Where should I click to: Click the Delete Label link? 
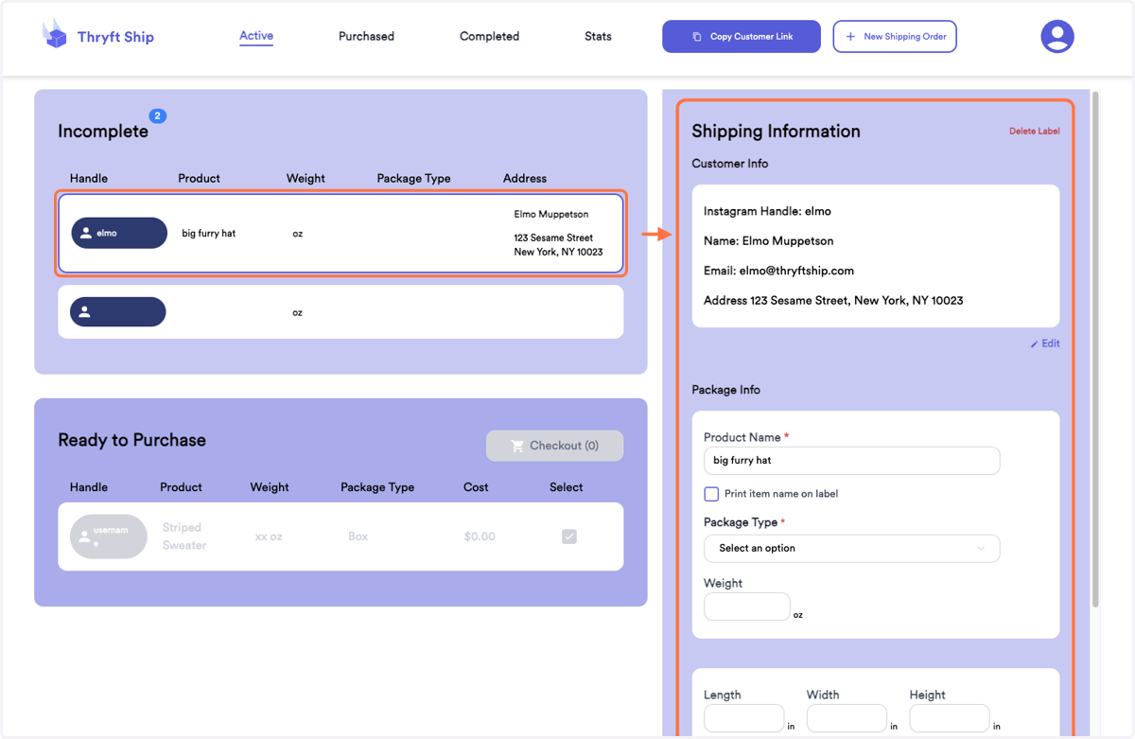tap(1035, 132)
